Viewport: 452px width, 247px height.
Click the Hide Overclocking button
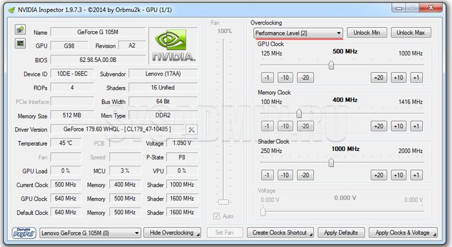tap(172, 233)
